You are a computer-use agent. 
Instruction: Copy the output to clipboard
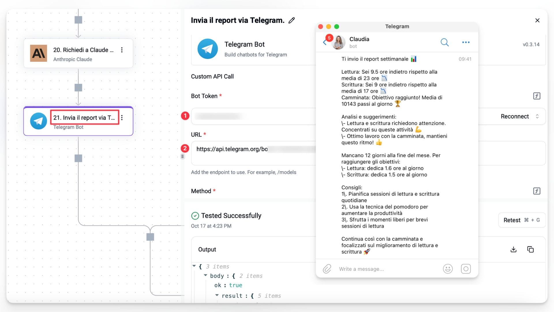[530, 250]
